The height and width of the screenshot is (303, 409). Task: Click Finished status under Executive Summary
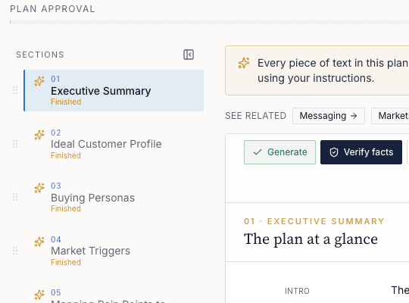tap(66, 102)
